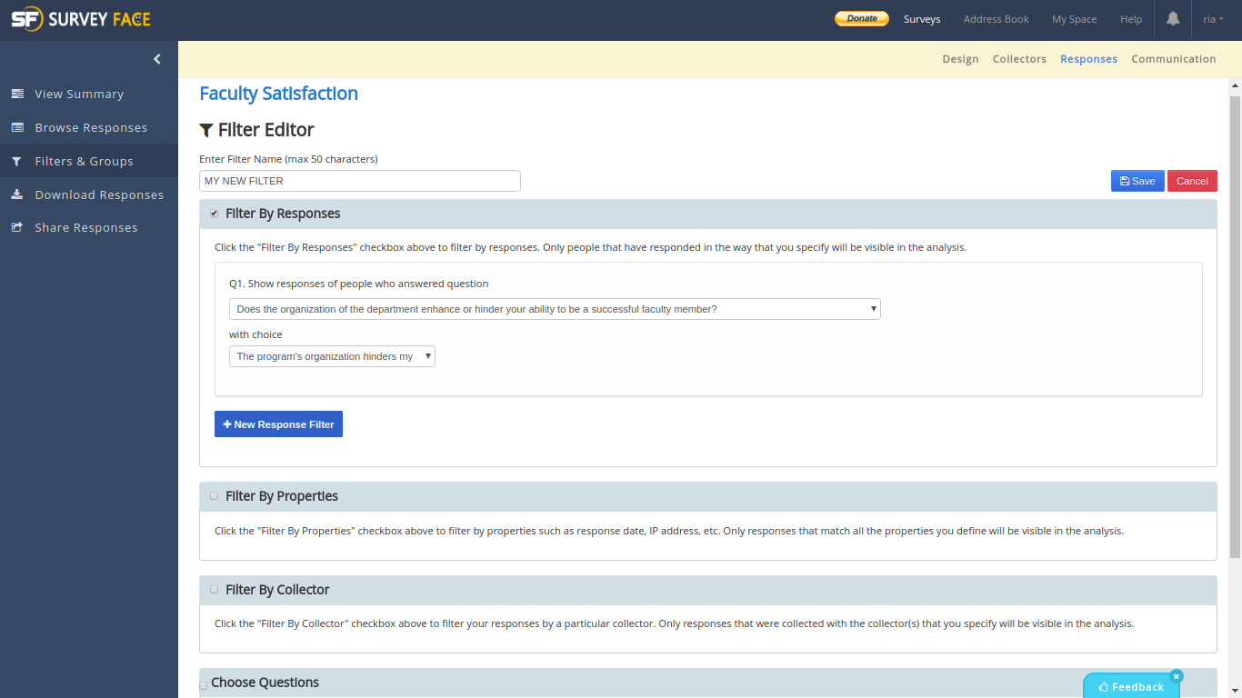
Task: Click the Survey Face logo icon
Action: [26, 19]
